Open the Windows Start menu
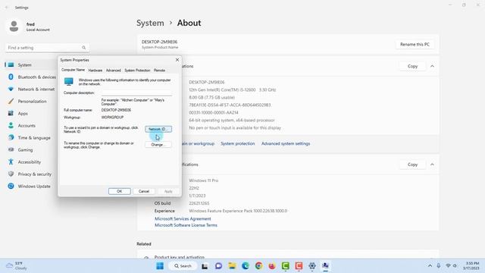 coord(160,266)
